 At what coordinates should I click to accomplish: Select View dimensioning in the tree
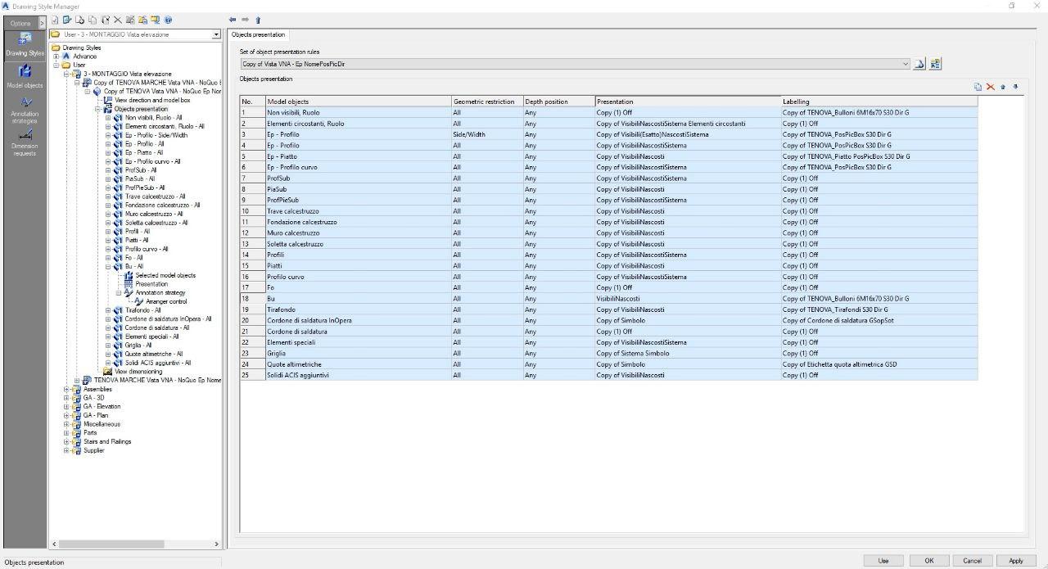[138, 372]
